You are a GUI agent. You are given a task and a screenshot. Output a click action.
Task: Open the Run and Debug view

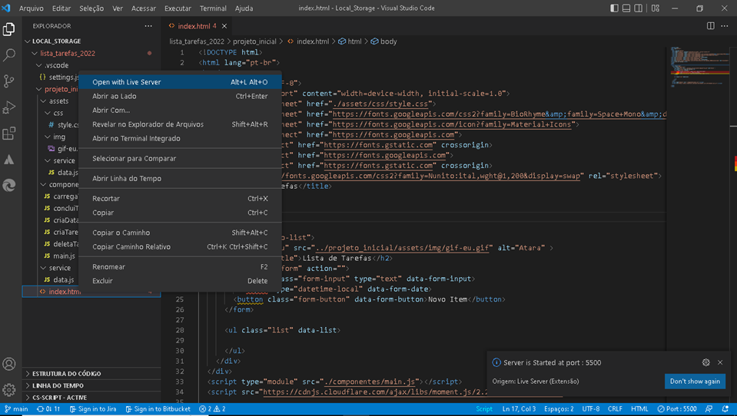pyautogui.click(x=9, y=107)
